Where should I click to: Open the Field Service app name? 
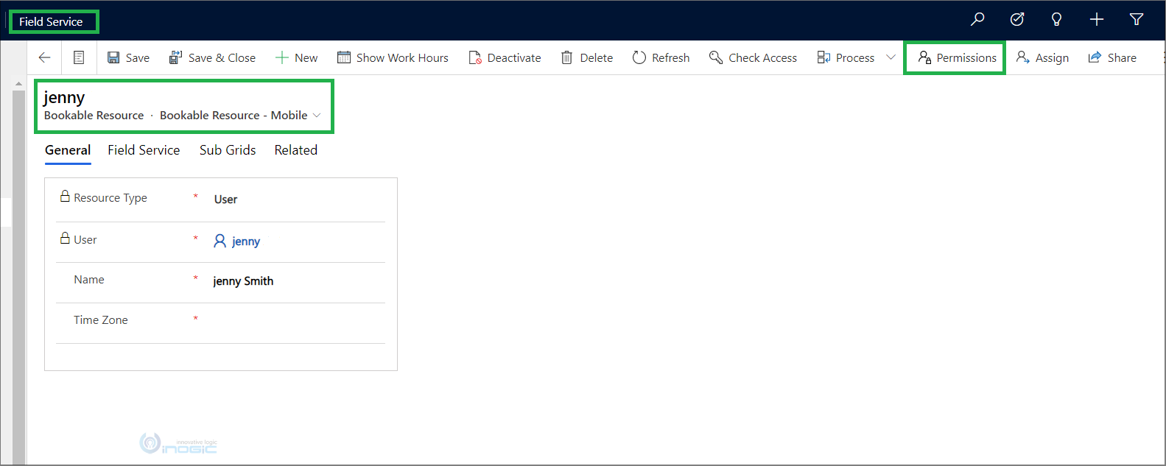click(x=51, y=21)
